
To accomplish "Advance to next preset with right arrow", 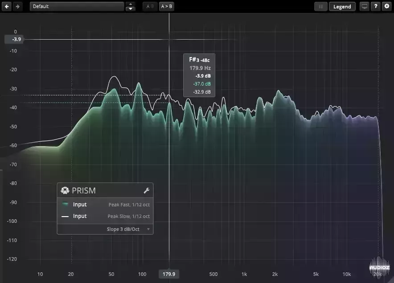I will pyautogui.click(x=16, y=6).
